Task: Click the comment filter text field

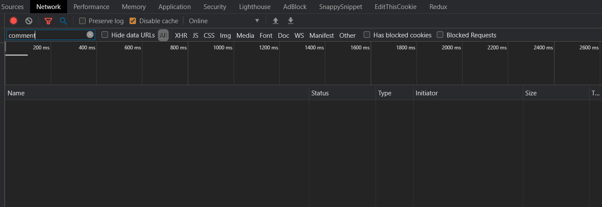Action: [45, 35]
